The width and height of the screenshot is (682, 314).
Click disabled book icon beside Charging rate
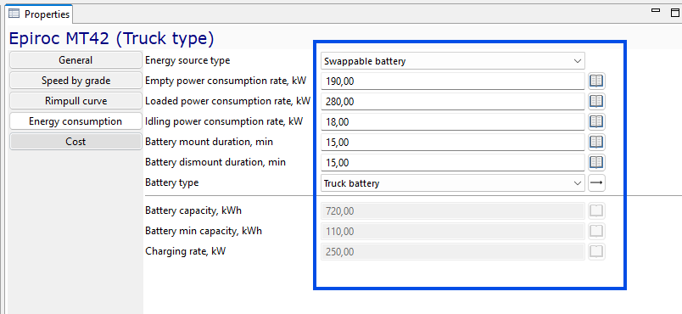[x=597, y=251]
